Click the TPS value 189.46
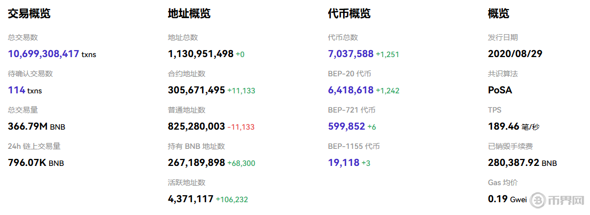 point(504,126)
